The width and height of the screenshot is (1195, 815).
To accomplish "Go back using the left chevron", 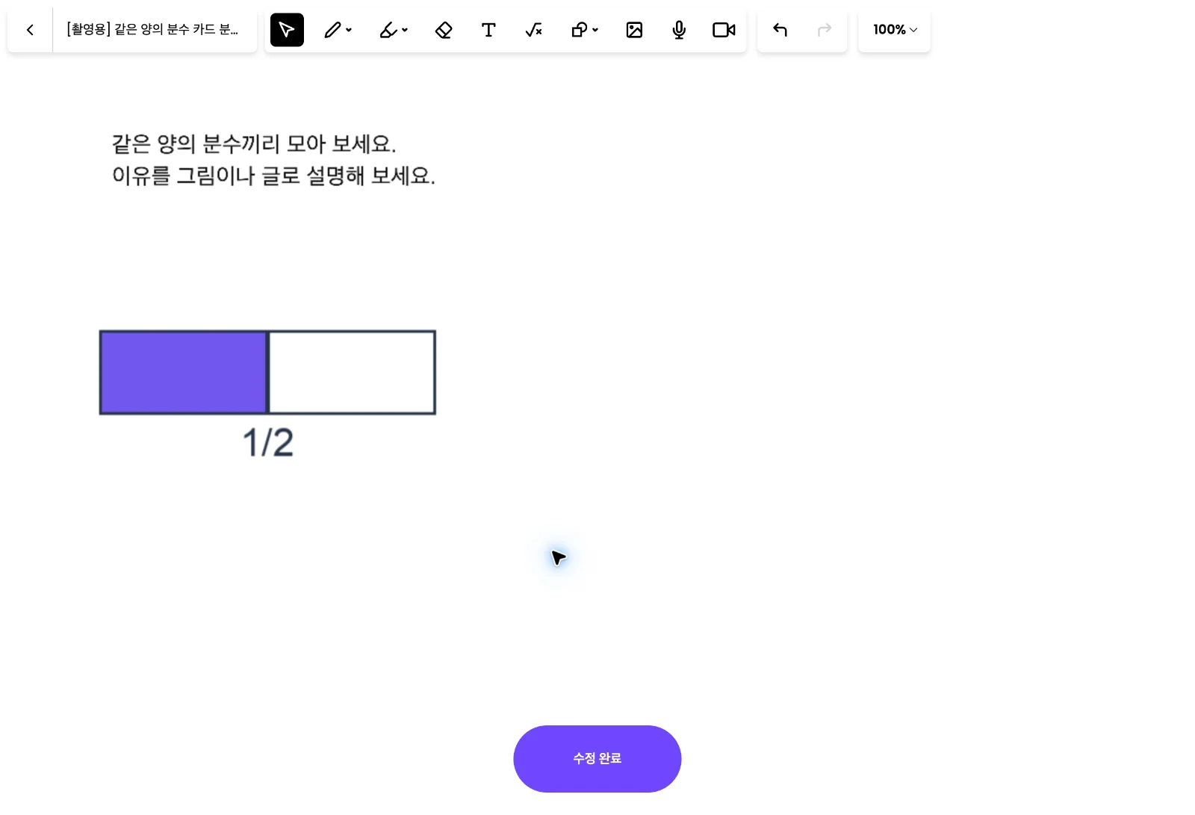I will click(30, 30).
